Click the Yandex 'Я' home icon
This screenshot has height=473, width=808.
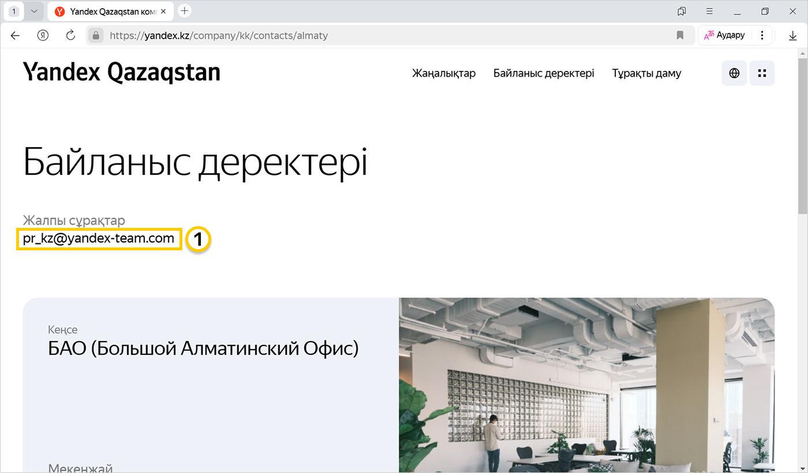click(x=43, y=36)
